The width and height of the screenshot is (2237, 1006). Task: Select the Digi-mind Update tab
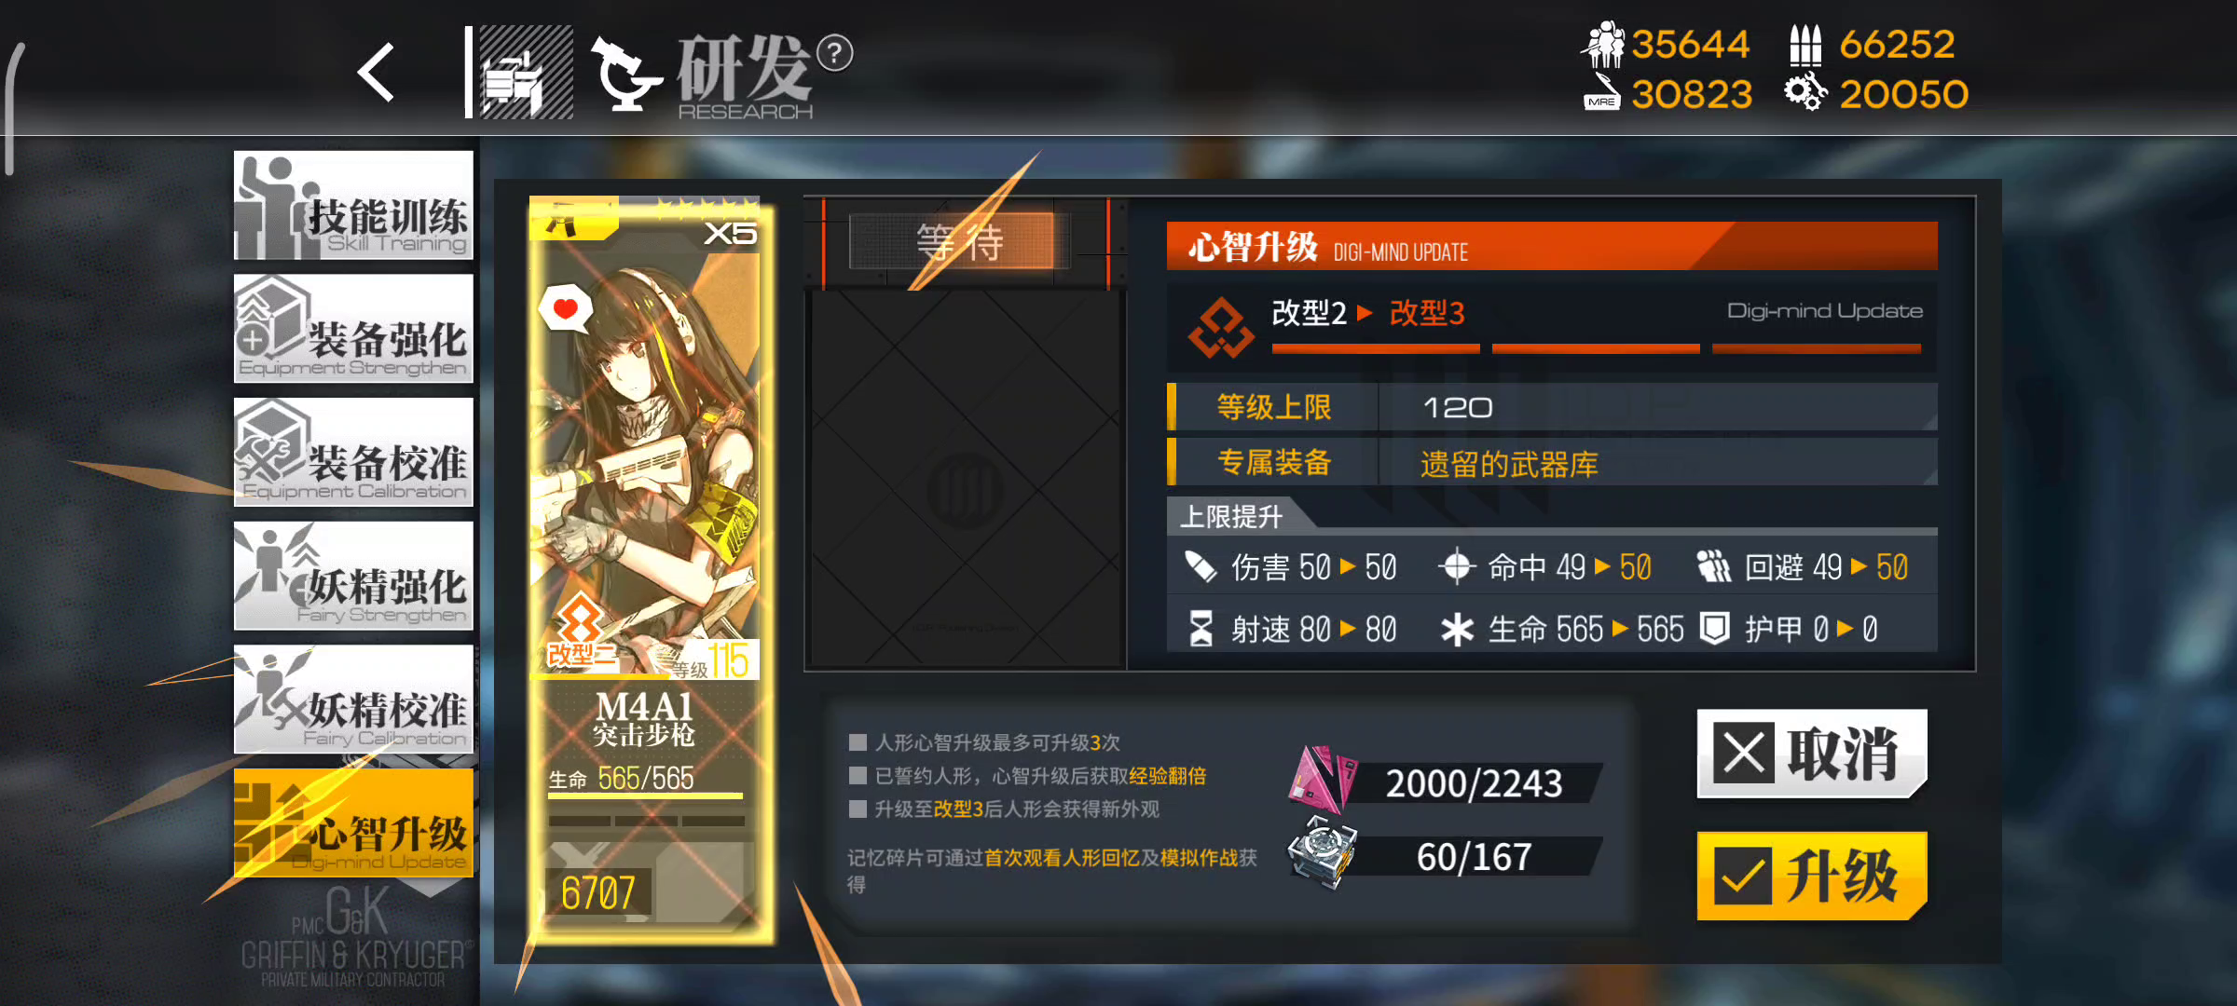point(353,822)
